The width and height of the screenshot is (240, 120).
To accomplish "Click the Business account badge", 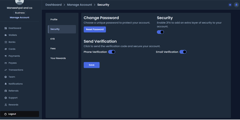I will coord(19,13).
